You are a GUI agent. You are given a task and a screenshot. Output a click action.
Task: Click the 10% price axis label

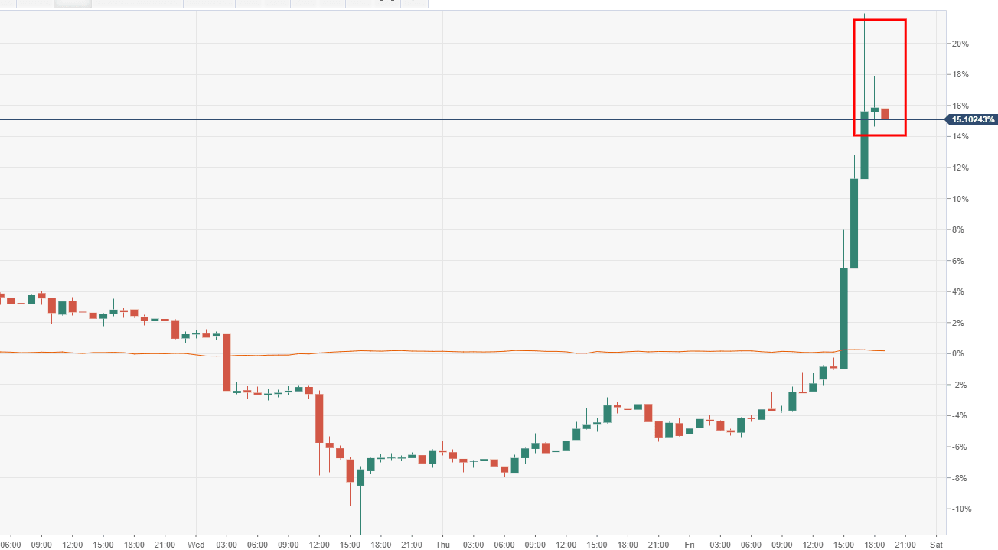[x=960, y=199]
